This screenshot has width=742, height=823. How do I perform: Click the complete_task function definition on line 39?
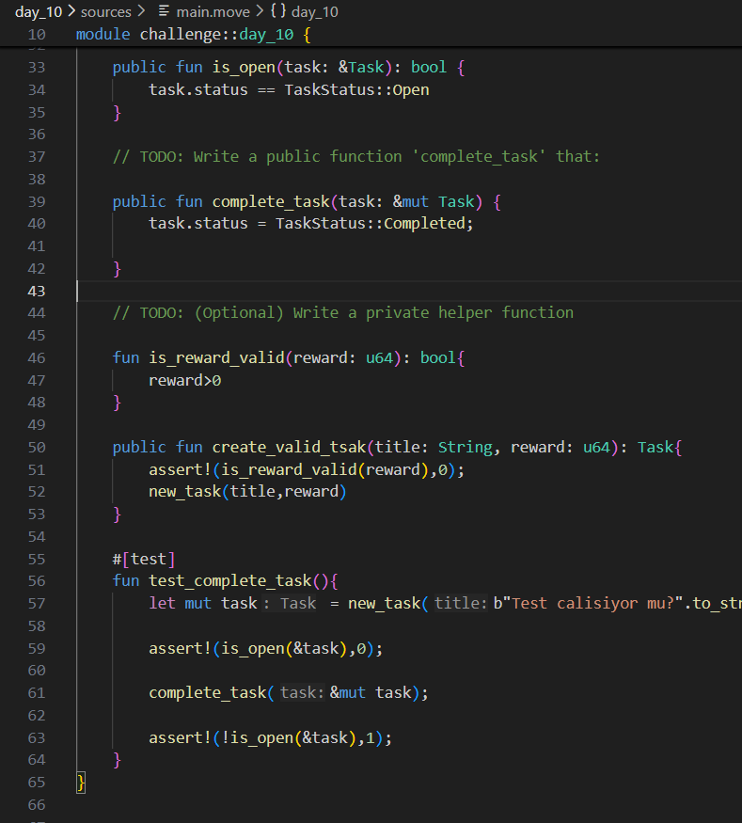click(271, 202)
